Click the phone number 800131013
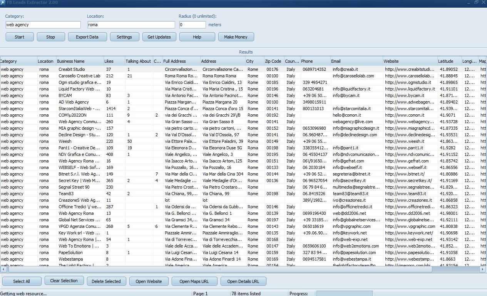487x296 pixels. [313, 109]
